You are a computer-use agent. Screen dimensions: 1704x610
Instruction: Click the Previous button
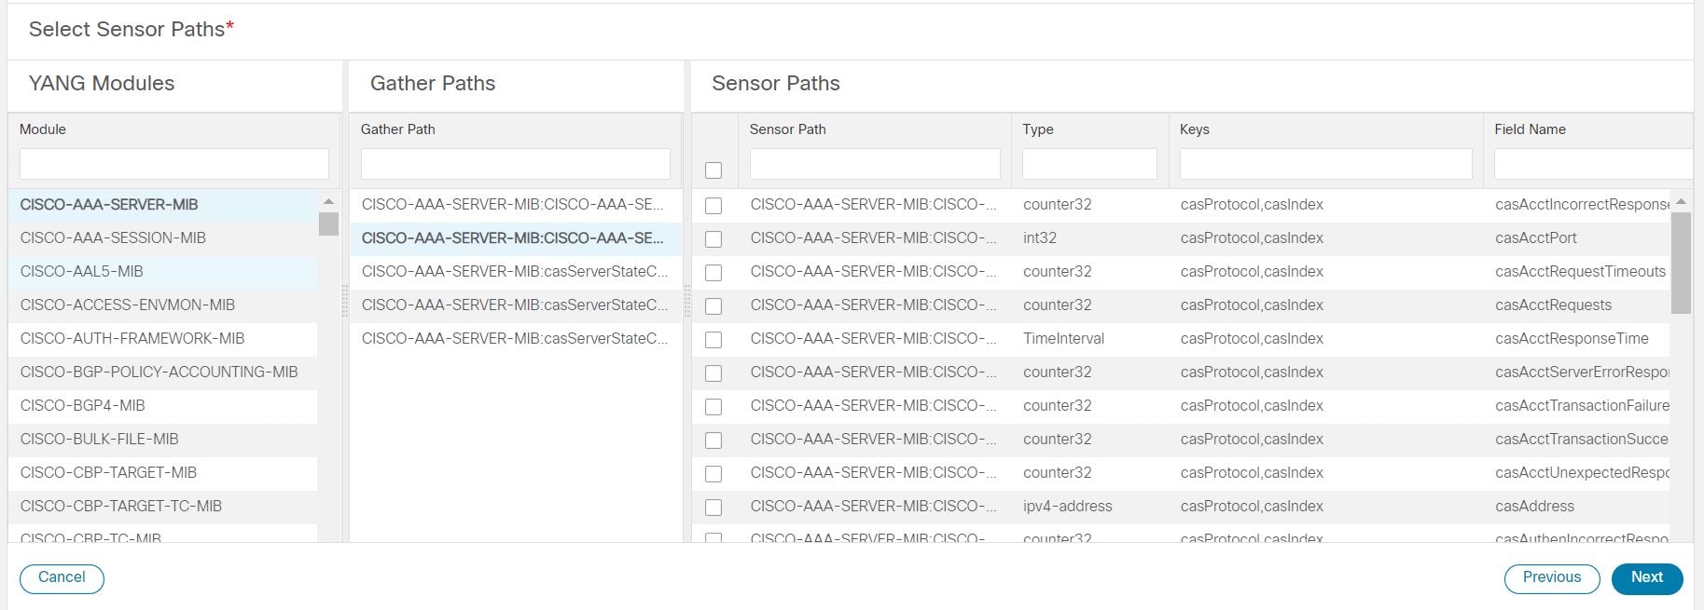pos(1552,578)
